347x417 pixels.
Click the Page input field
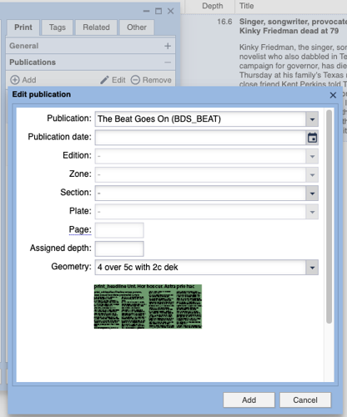coord(119,230)
